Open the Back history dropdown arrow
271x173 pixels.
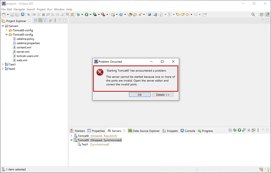coord(191,15)
